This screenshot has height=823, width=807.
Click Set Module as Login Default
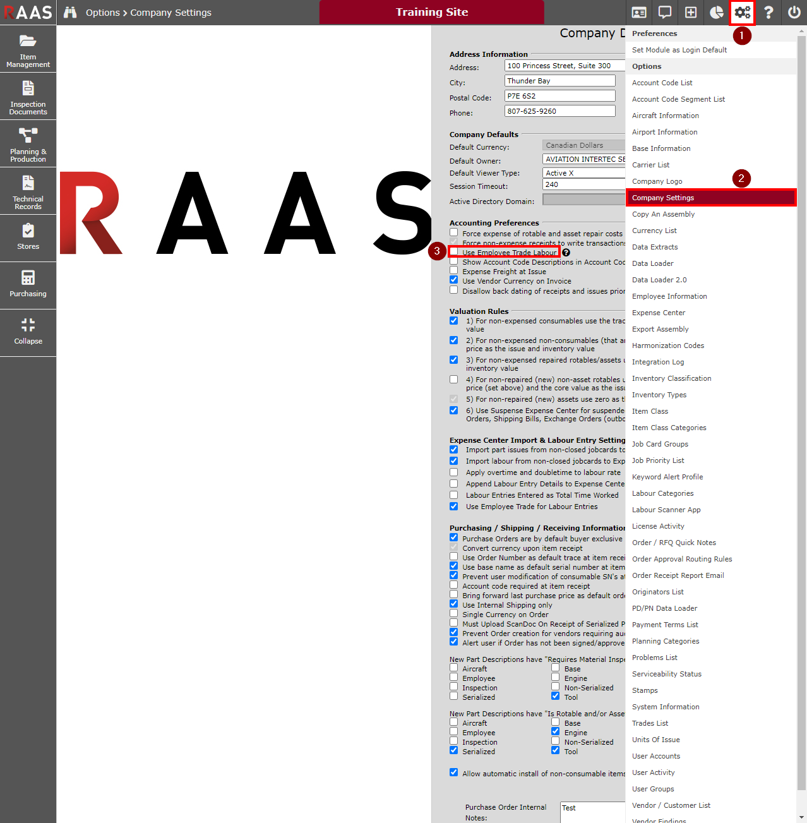(679, 50)
